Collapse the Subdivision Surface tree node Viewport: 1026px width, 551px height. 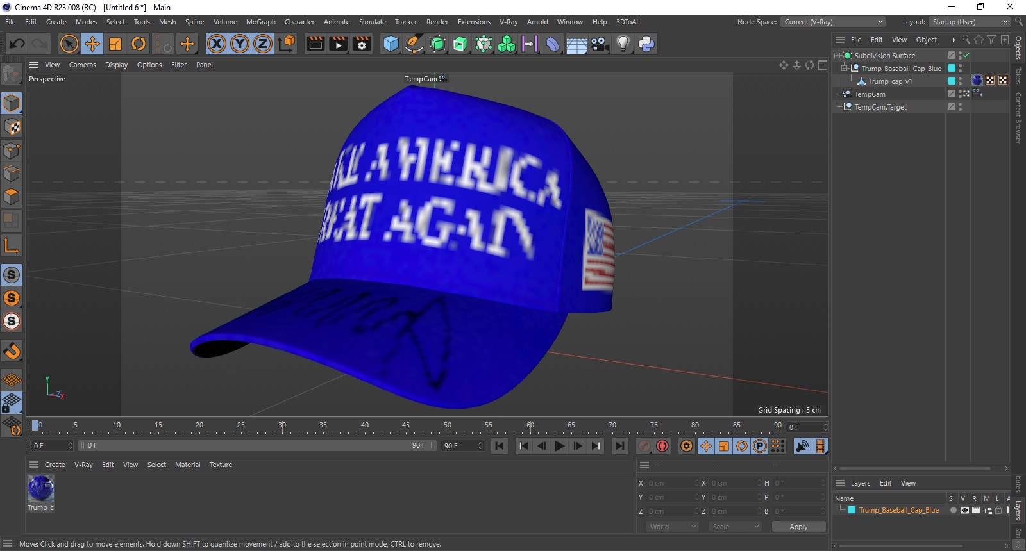pos(837,56)
